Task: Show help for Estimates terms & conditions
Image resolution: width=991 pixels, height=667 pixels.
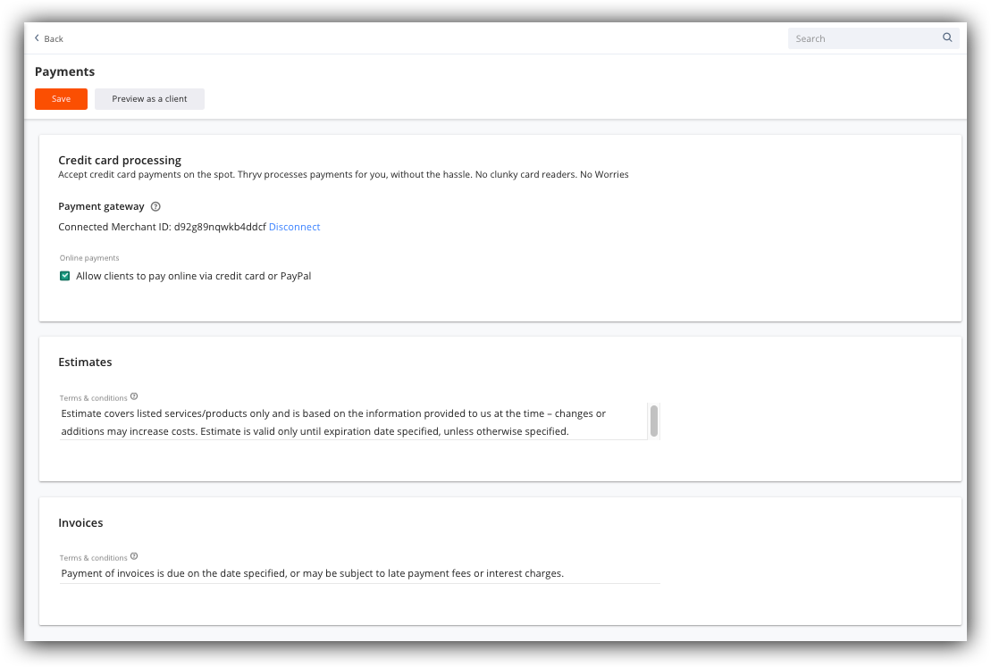Action: (134, 396)
